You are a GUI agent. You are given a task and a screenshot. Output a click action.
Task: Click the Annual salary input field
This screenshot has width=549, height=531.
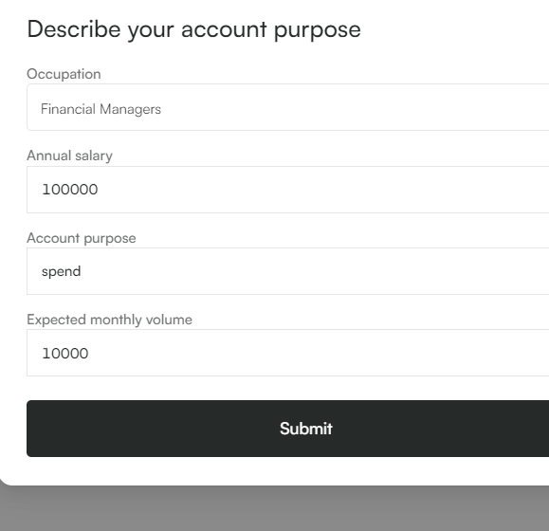tap(288, 190)
